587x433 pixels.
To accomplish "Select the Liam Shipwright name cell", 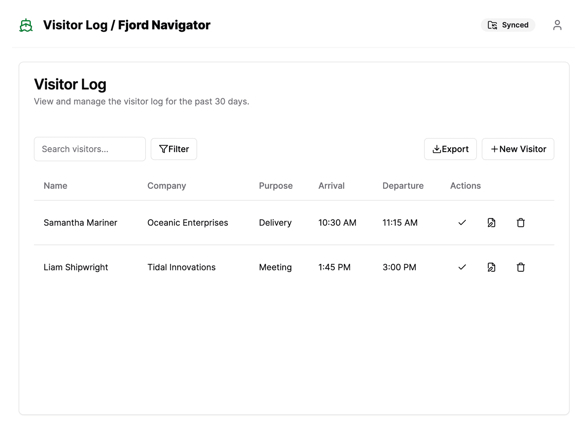I will [x=76, y=267].
